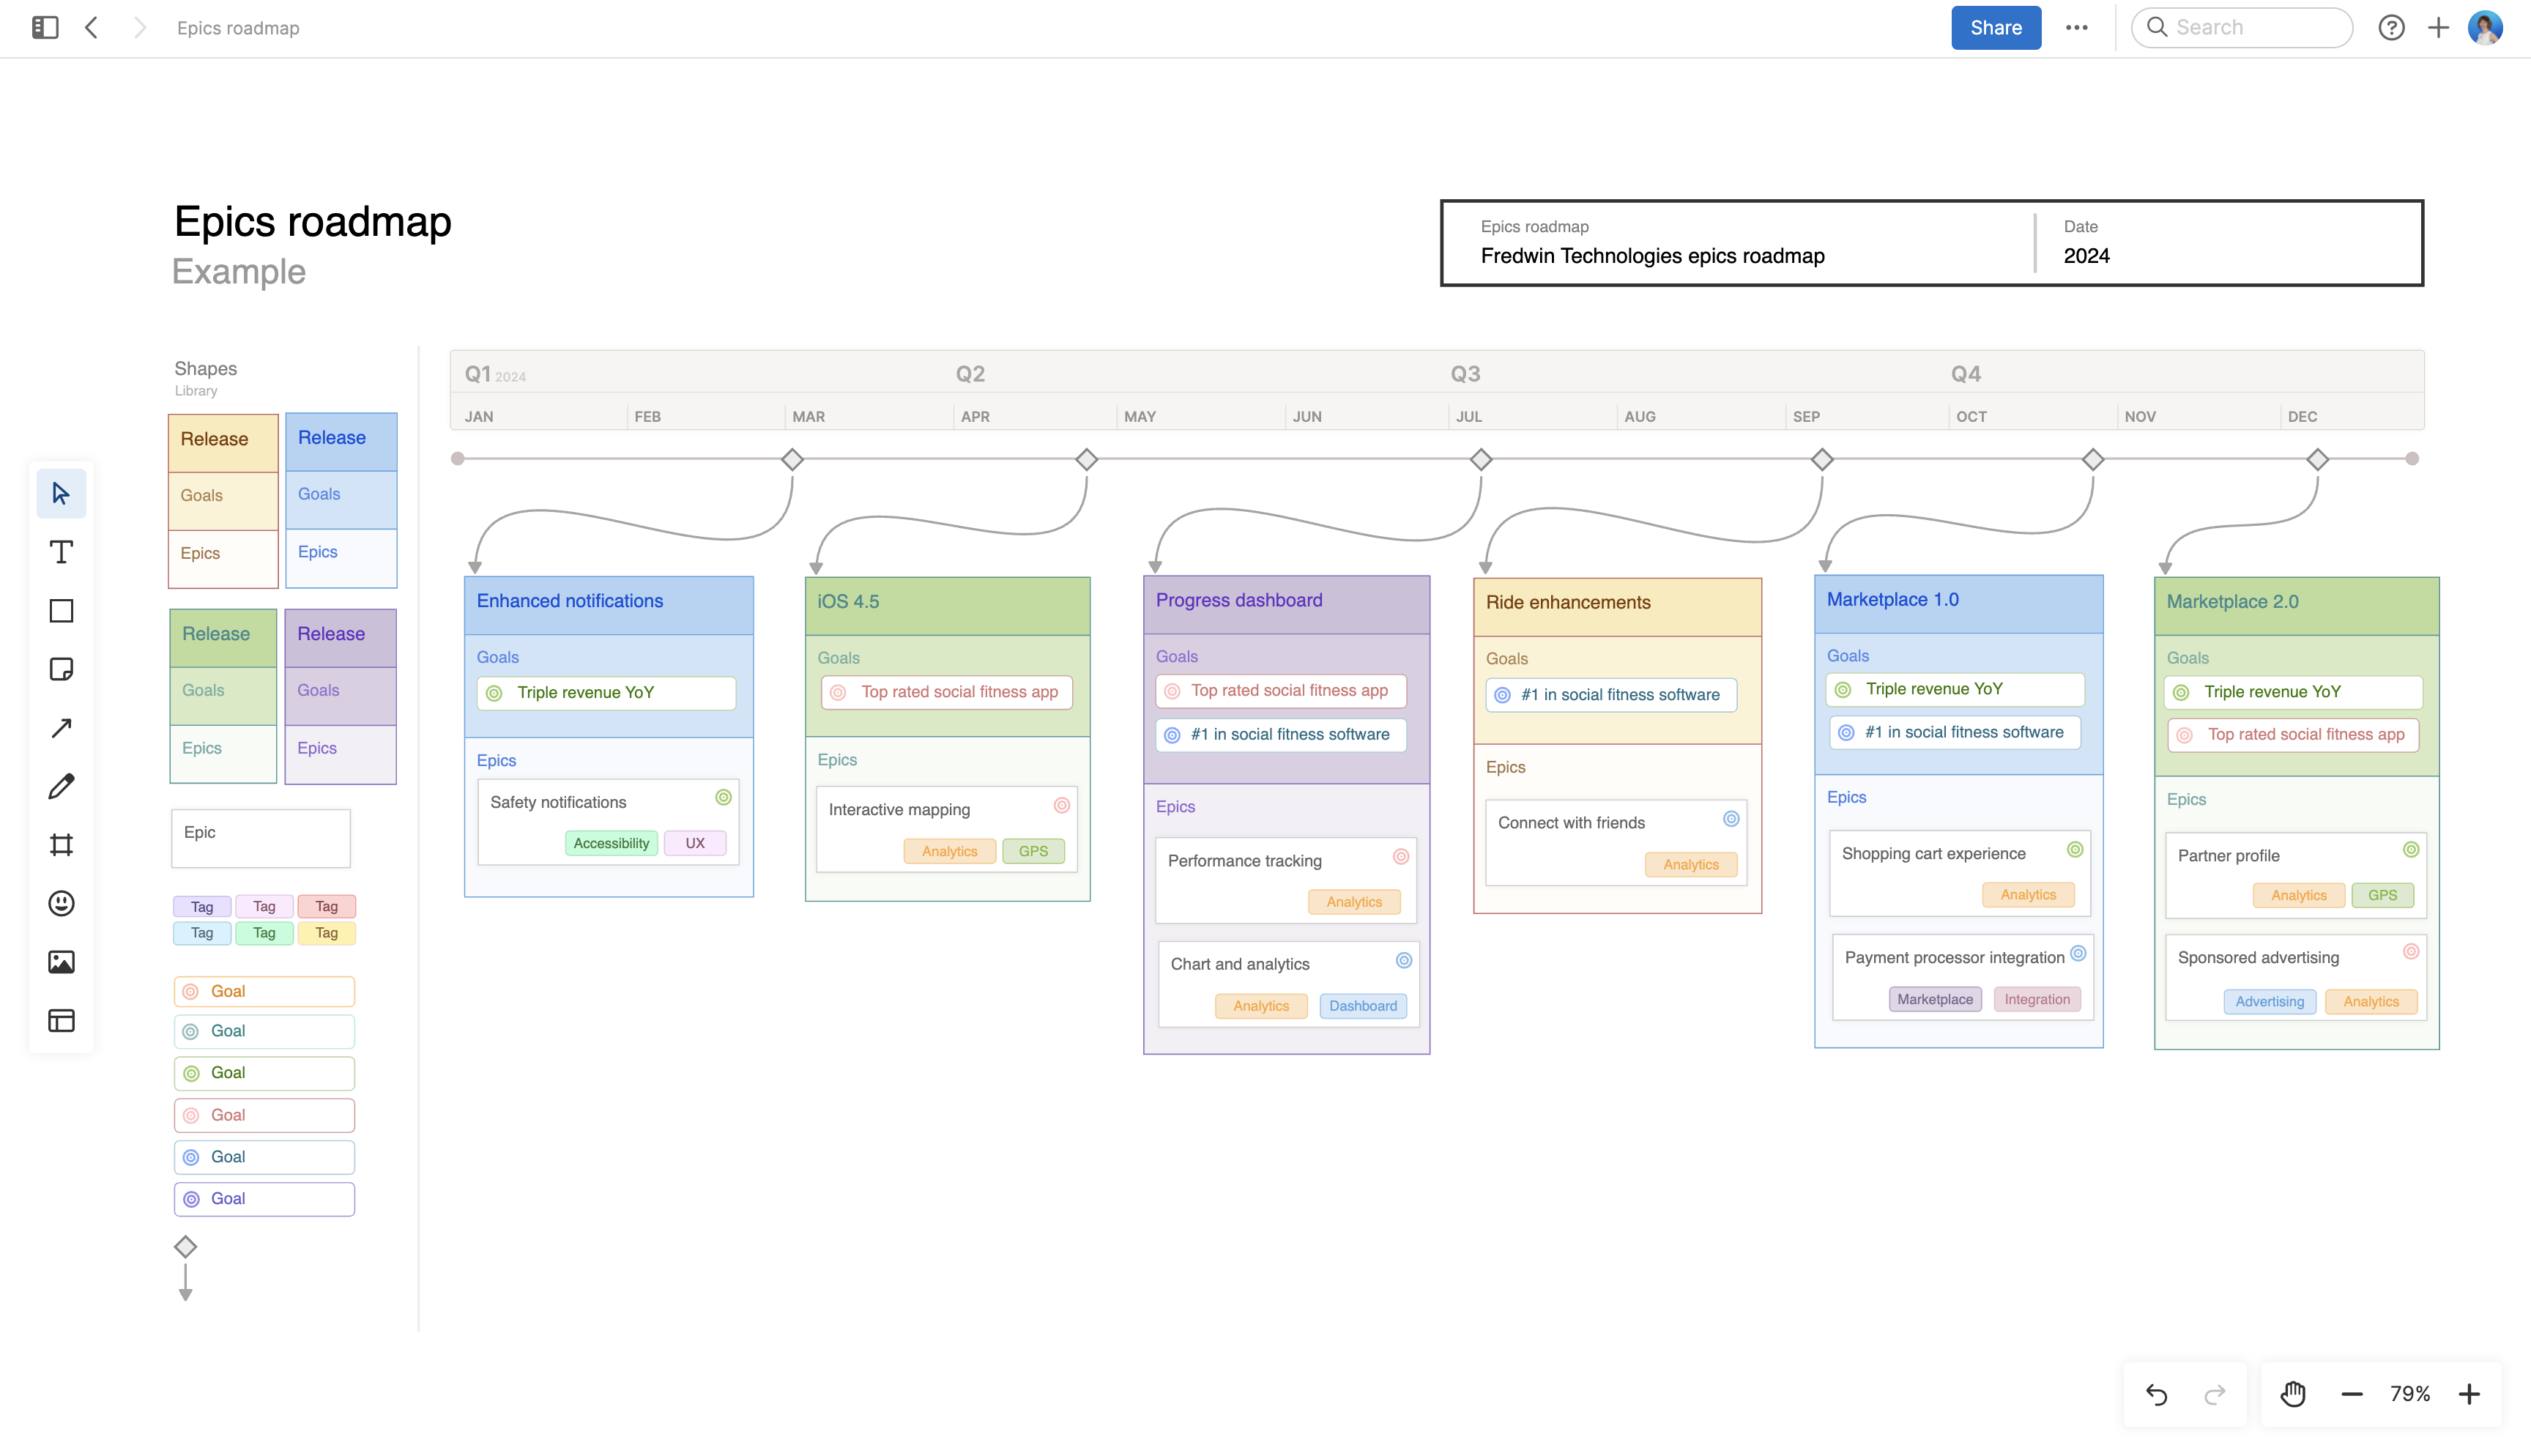Select the September milestone diamond marker

(1822, 460)
